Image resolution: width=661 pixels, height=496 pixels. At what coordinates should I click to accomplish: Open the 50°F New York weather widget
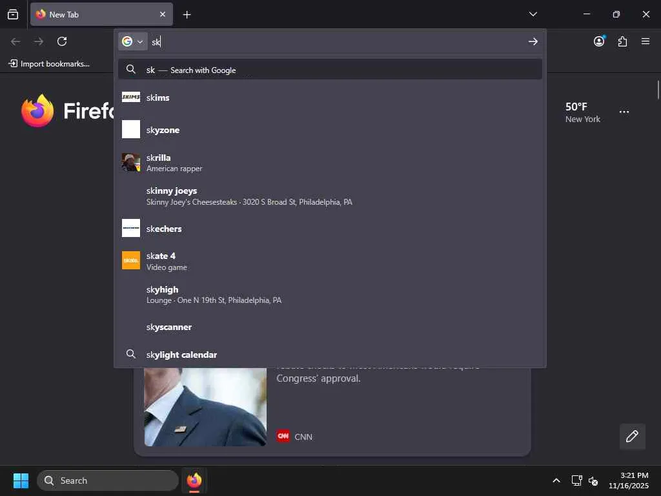[583, 112]
